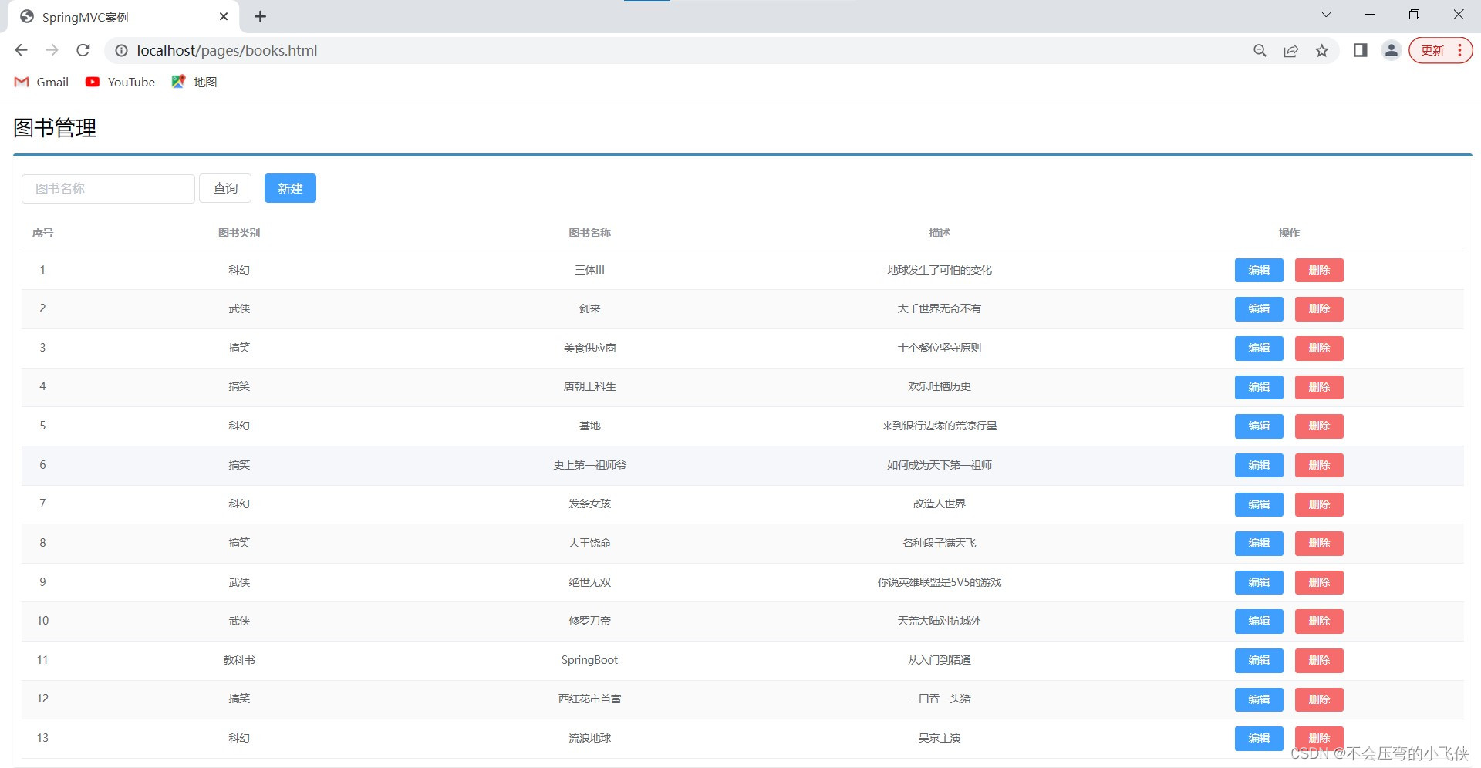
Task: Click the 图书类别 column header
Action: (x=239, y=233)
